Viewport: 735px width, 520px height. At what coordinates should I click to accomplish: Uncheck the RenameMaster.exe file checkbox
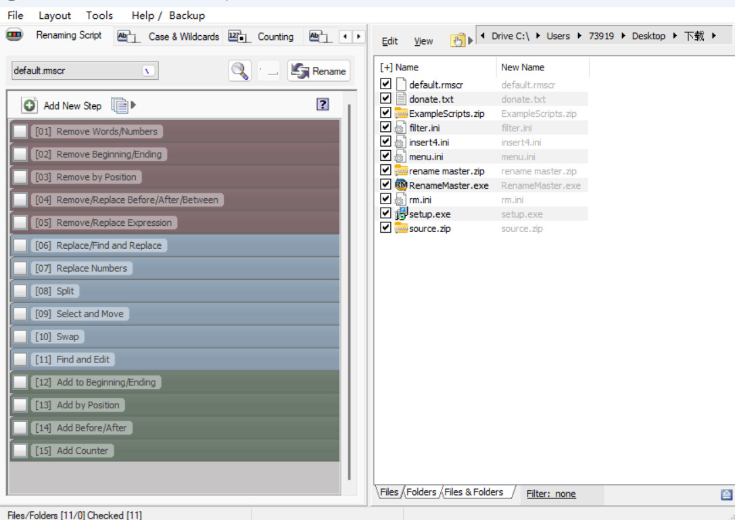click(x=385, y=185)
